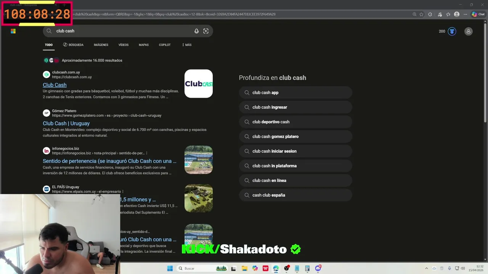Click the clubcash.com.uy URL text
This screenshot has height=274, width=488.
(72, 77)
